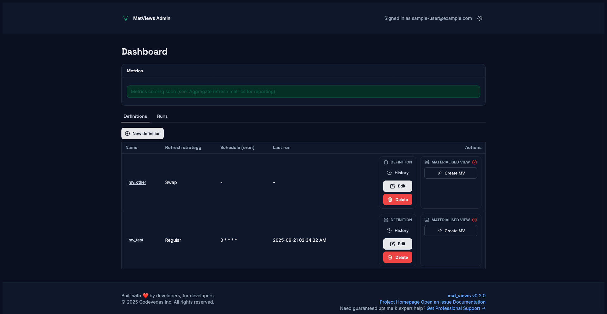607x314 pixels.
Task: Click red X status icon for mv_test
Action: [x=475, y=220]
